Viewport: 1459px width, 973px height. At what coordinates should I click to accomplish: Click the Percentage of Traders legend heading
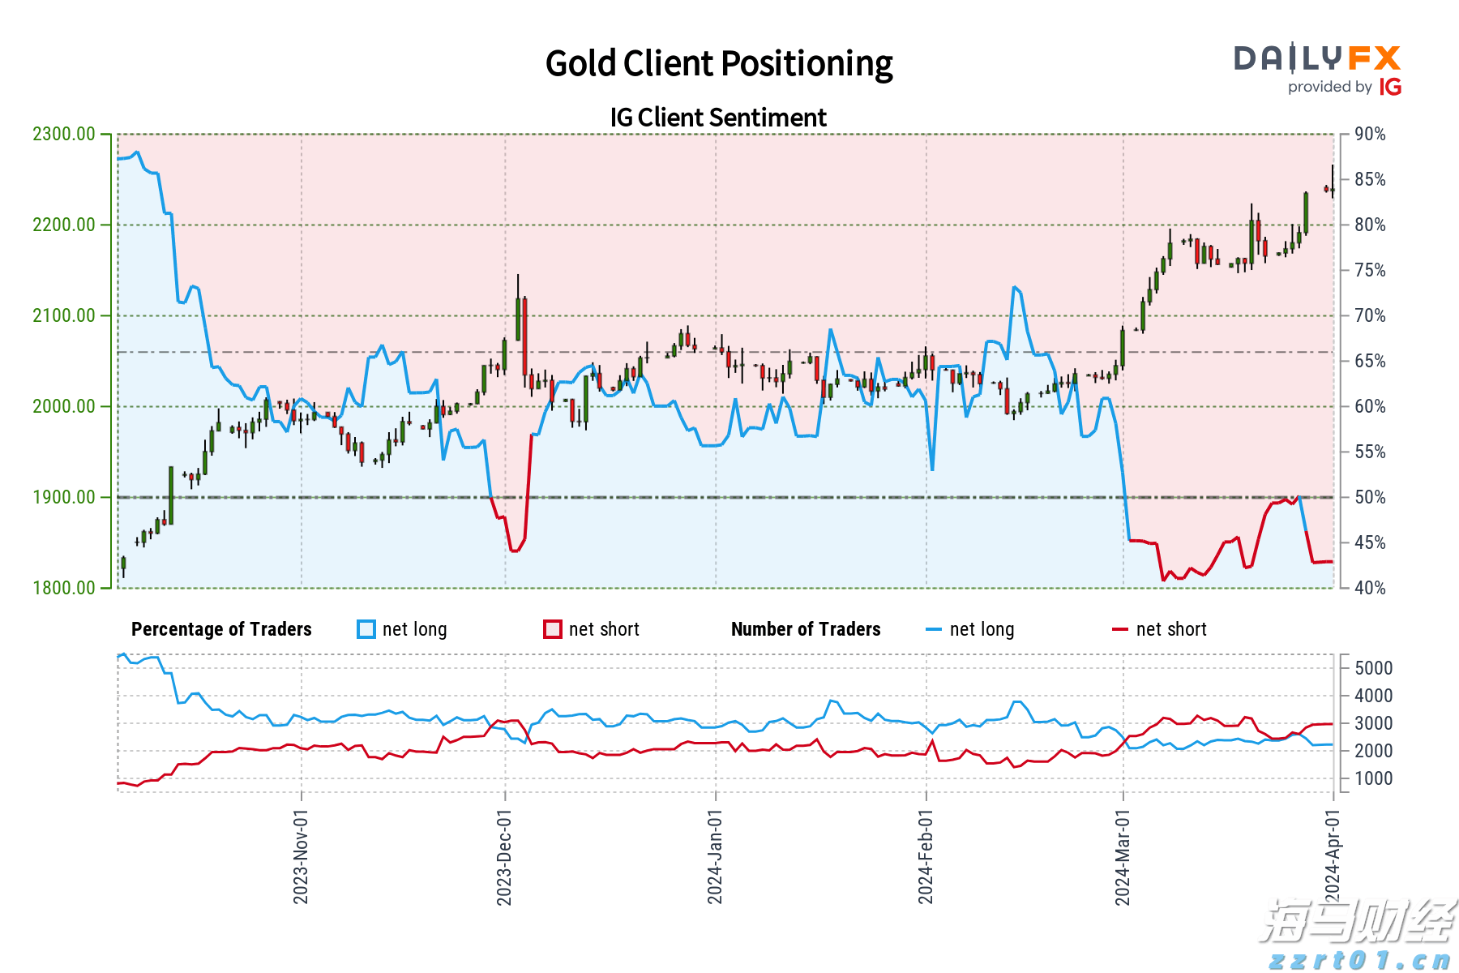point(221,629)
